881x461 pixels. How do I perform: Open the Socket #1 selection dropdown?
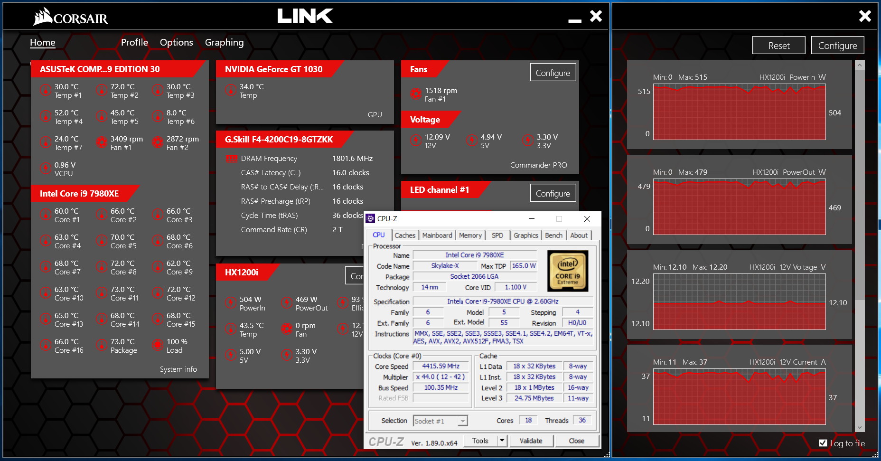pos(463,421)
